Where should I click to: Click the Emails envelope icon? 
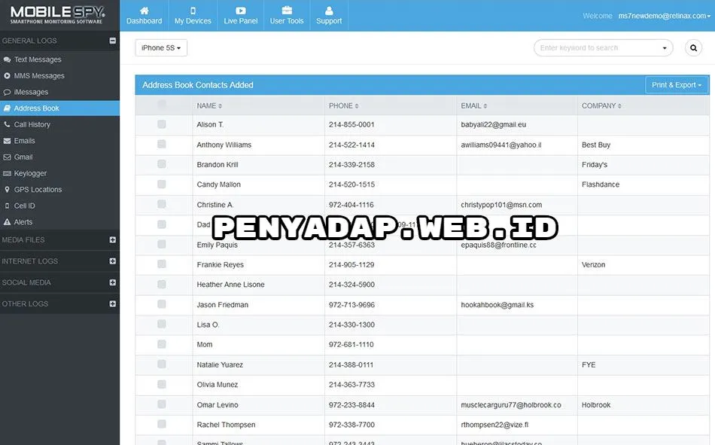tap(7, 141)
